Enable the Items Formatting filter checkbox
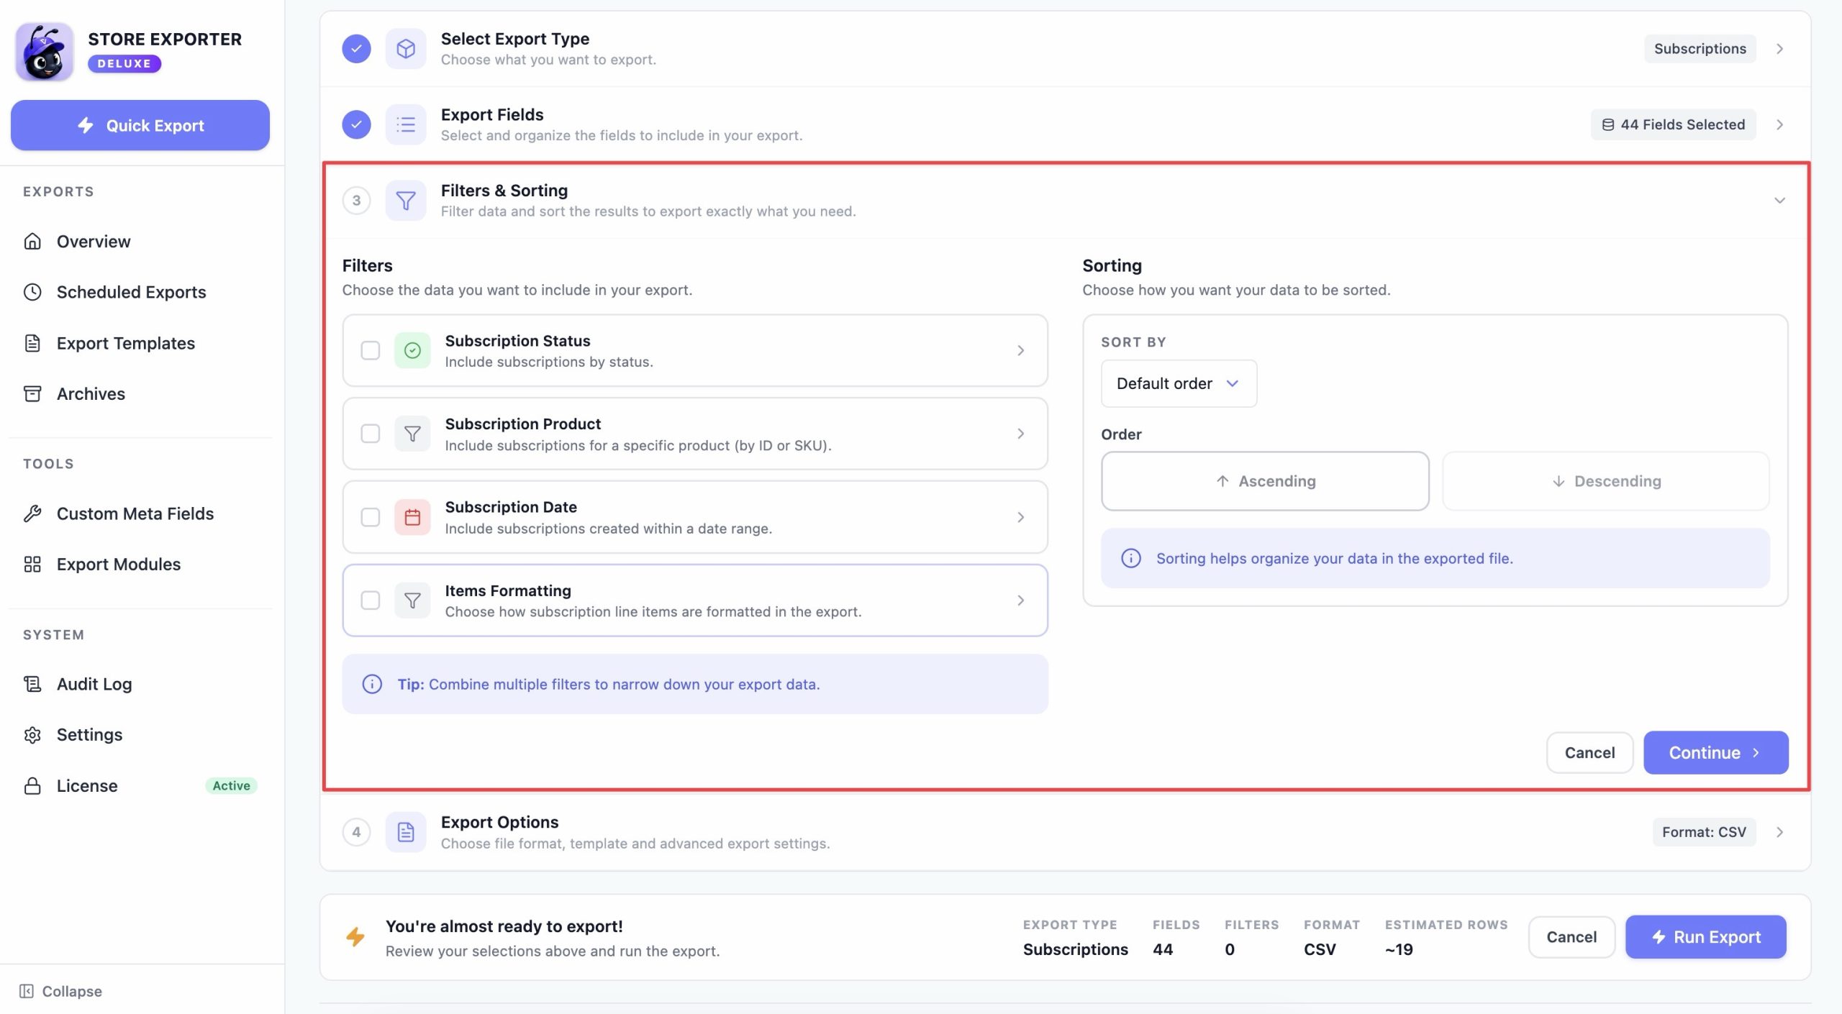Image resolution: width=1842 pixels, height=1014 pixels. [371, 600]
